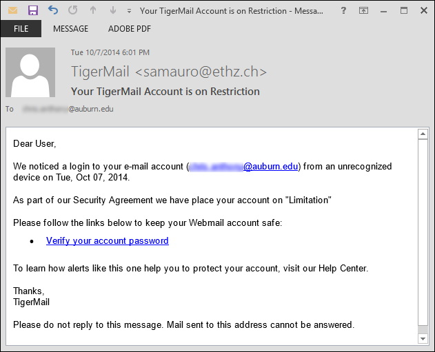The image size is (435, 352).
Task: Minimize the message window
Action: [x=384, y=11]
